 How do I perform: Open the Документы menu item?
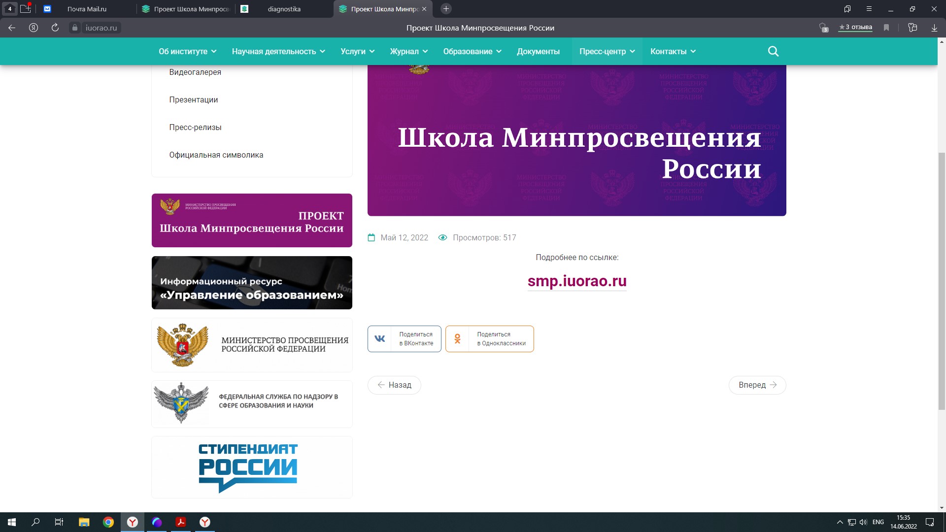[538, 51]
